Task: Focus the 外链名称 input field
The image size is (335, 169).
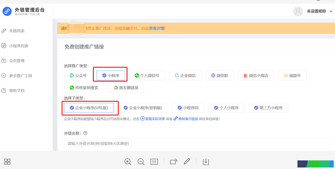Action: [197, 143]
